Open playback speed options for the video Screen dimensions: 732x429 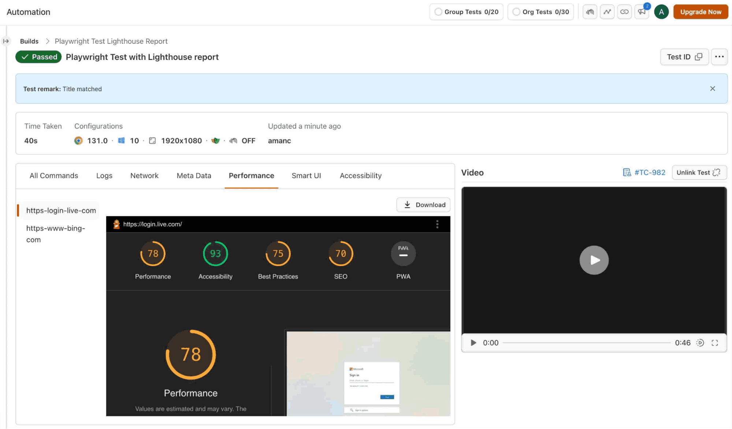click(700, 343)
